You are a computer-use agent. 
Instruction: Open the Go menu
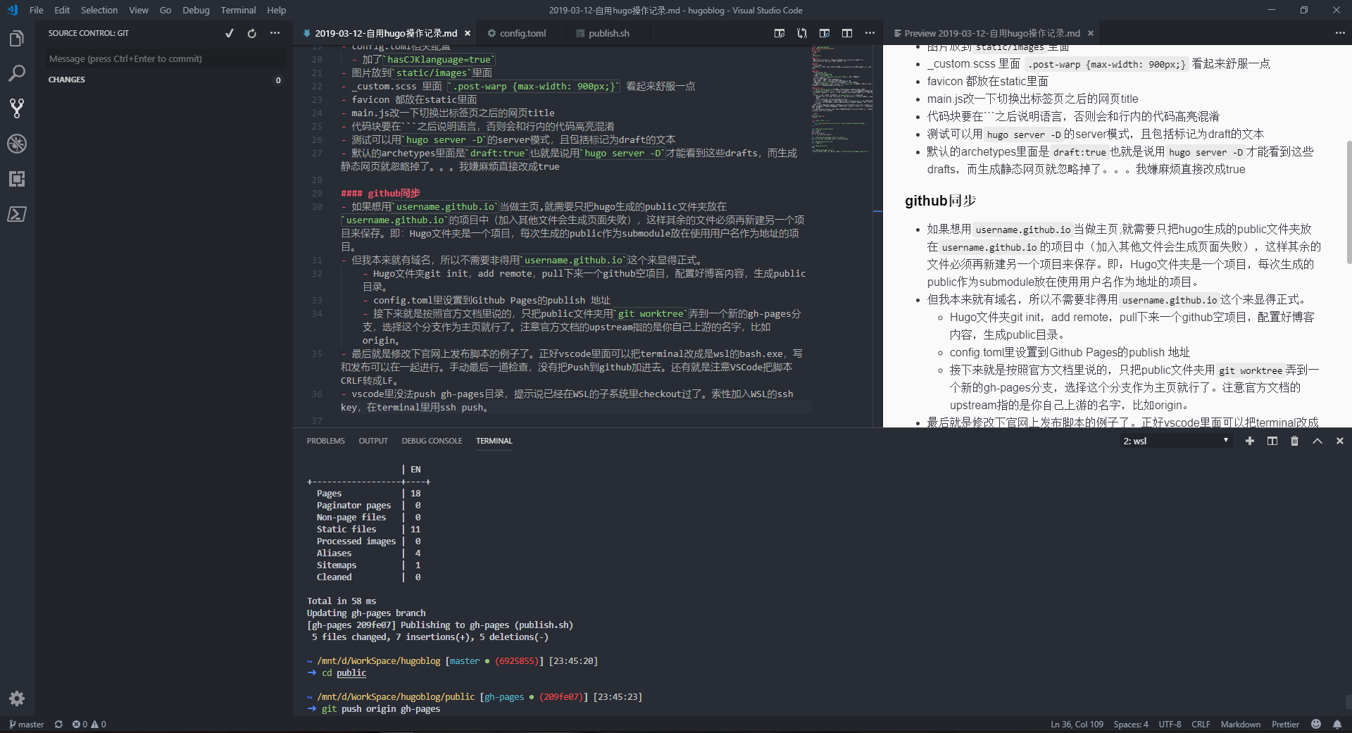tap(165, 10)
